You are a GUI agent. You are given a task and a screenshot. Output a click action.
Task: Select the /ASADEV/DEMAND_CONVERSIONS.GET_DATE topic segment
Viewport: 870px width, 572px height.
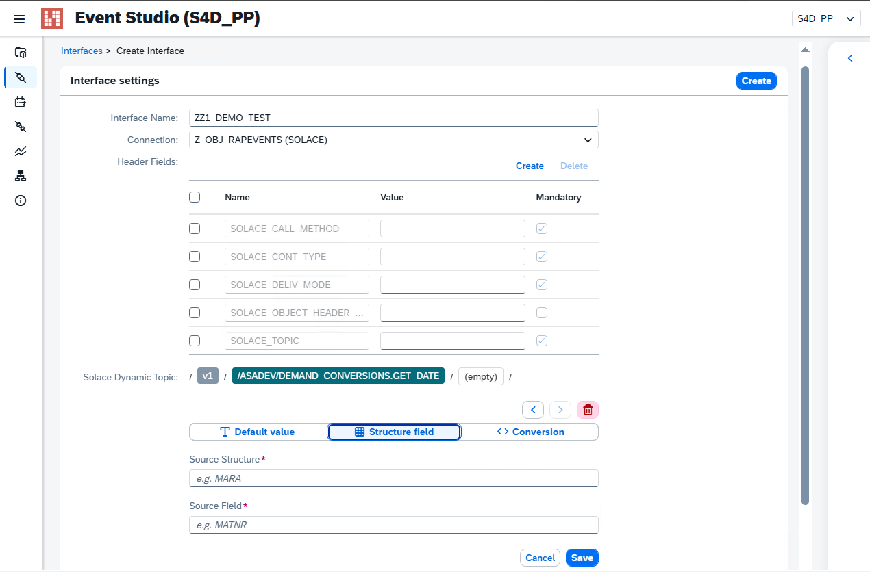point(338,376)
